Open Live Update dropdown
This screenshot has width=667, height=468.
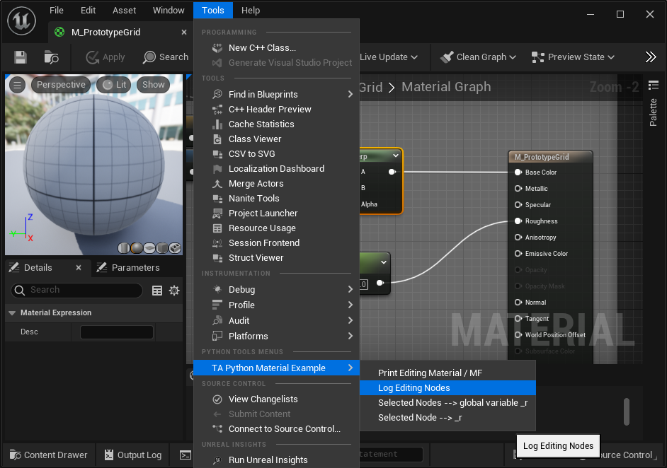point(389,57)
